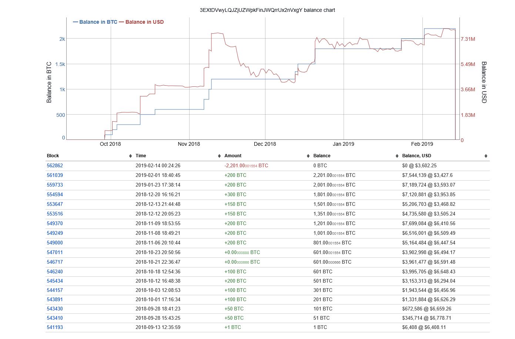
Task: Toggle Balance in BTC legend series
Action: coord(95,22)
